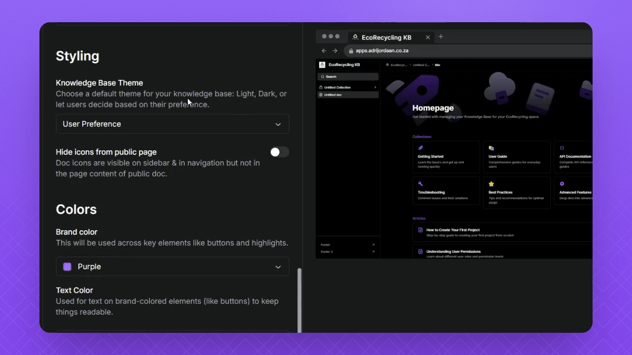Image resolution: width=632 pixels, height=355 pixels.
Task: Click the wrench icon on Troubleshooting card
Action: [421, 184]
